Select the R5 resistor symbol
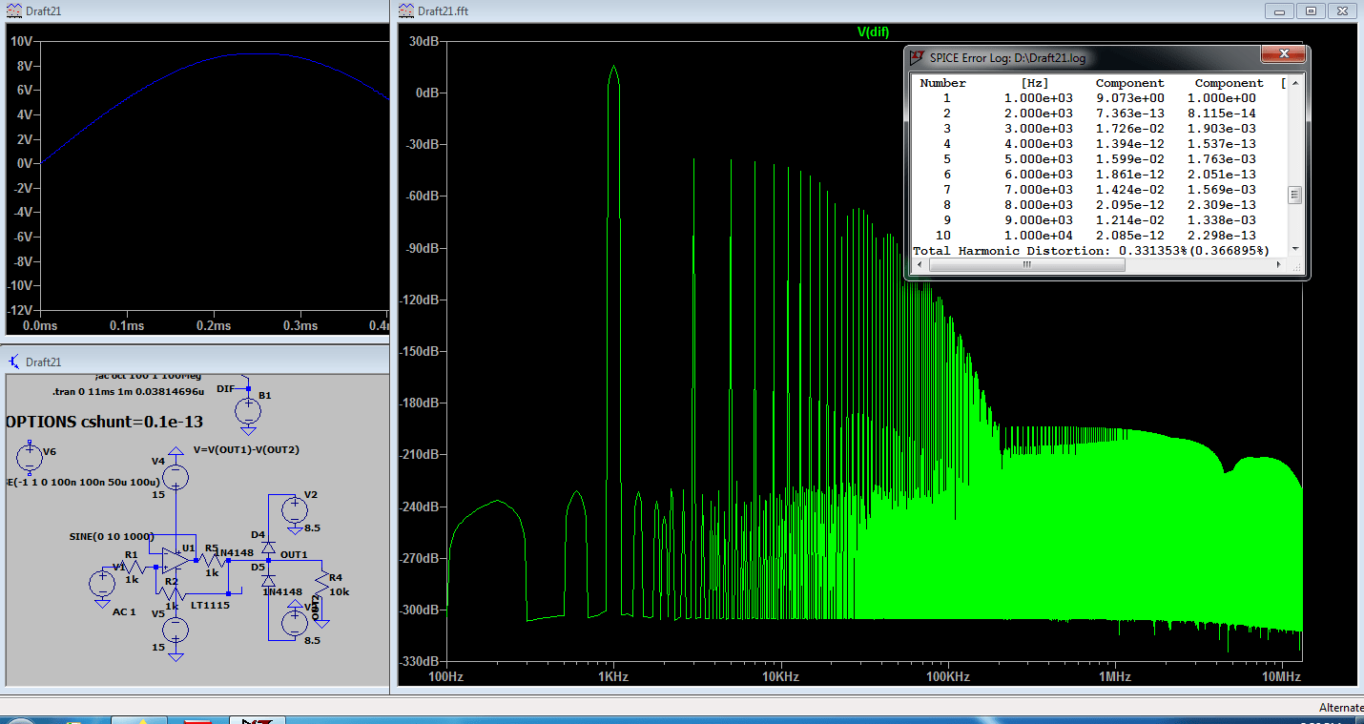 (x=212, y=562)
